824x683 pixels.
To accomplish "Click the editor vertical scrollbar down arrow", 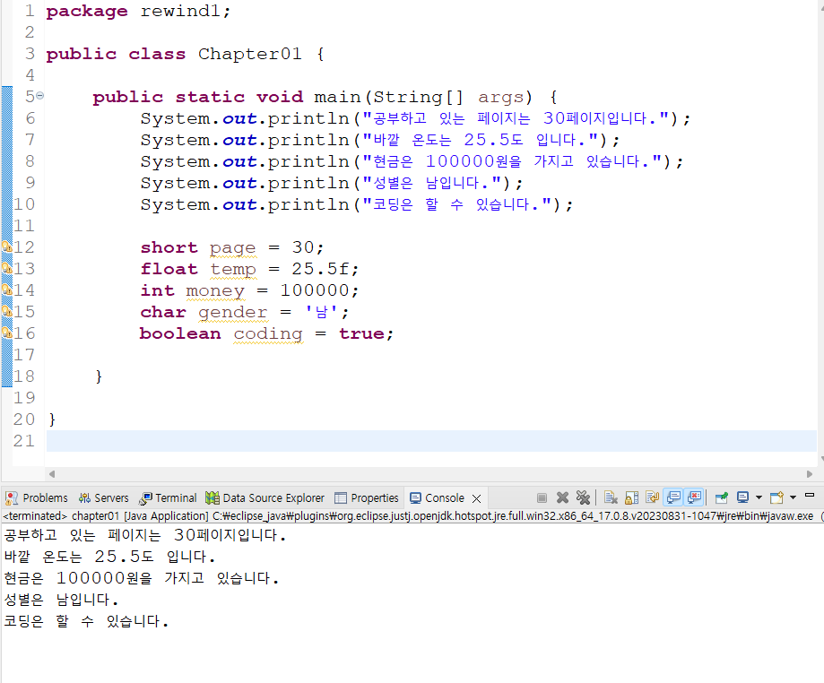I will click(x=821, y=459).
